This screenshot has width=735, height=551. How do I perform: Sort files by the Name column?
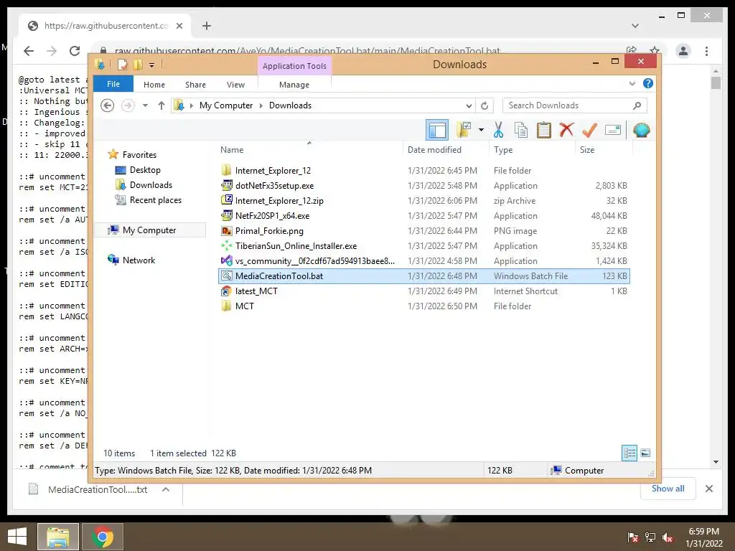tap(232, 150)
